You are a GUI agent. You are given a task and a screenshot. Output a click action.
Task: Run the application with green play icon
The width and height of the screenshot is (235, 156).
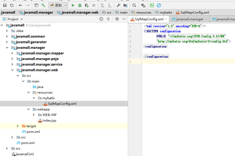tap(73, 5)
